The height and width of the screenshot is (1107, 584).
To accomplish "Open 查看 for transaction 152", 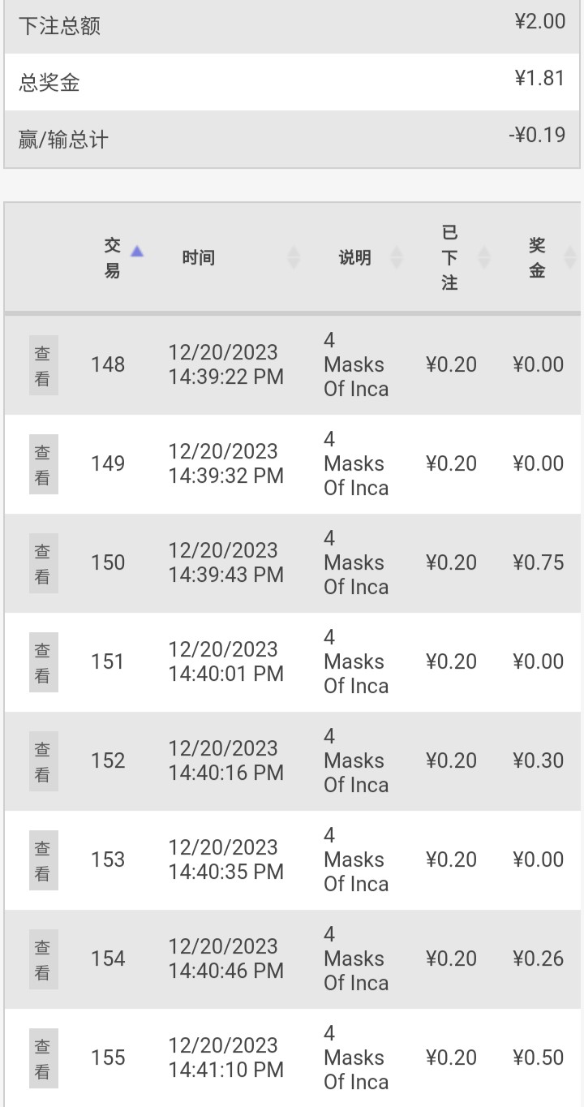I will pos(43,761).
